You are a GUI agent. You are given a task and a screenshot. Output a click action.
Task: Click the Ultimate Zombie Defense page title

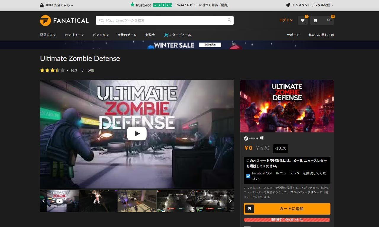pyautogui.click(x=80, y=58)
